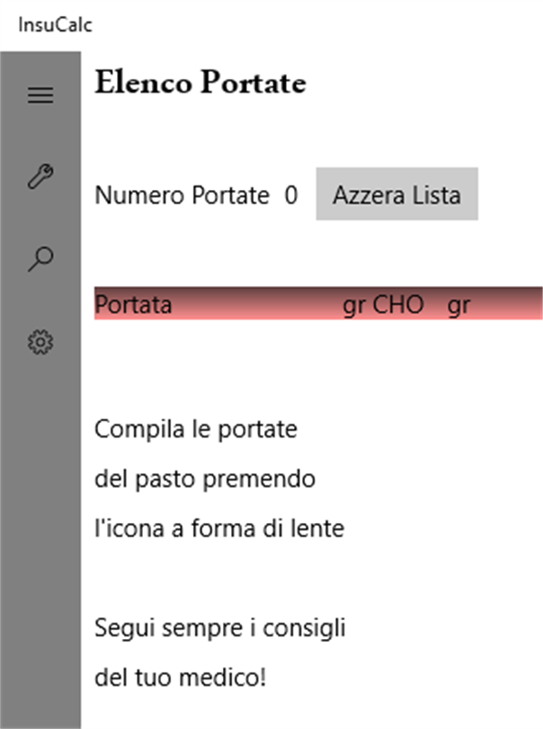Click the Portata column header
543x729 pixels.
(x=133, y=305)
